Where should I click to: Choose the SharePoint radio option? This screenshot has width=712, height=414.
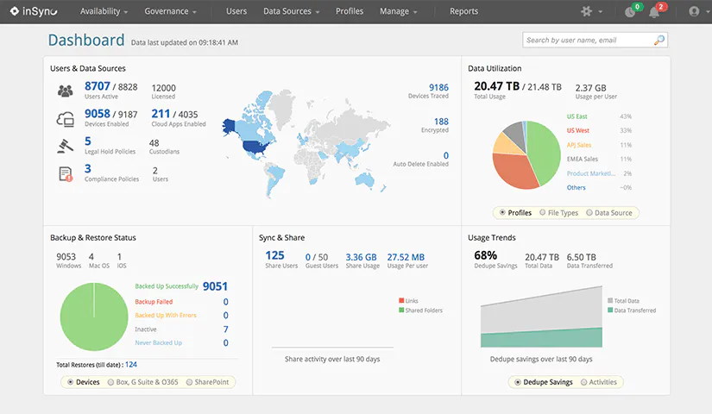click(207, 382)
